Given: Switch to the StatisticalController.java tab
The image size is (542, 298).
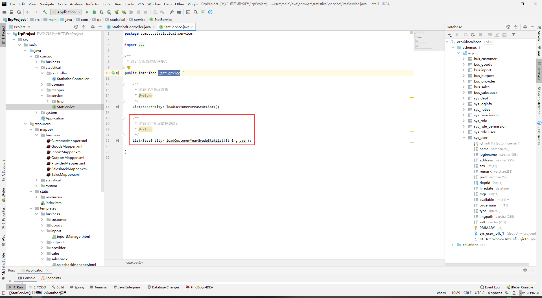Looking at the screenshot, I should coord(131,27).
